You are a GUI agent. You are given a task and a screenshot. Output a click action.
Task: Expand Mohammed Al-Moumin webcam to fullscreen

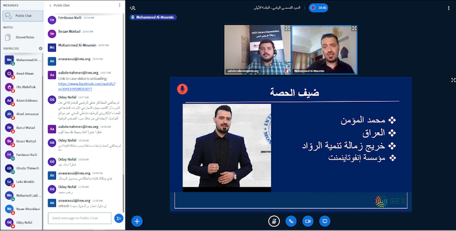(354, 28)
